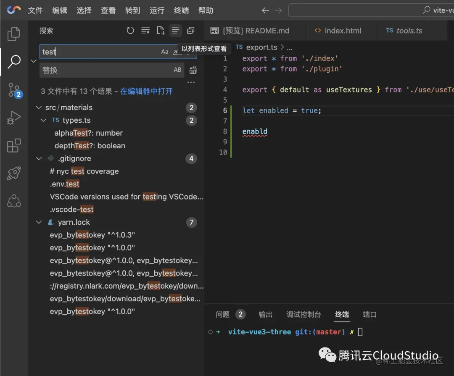454x376 pixels.
Task: Open the 端口 panel tab
Action: (370, 314)
